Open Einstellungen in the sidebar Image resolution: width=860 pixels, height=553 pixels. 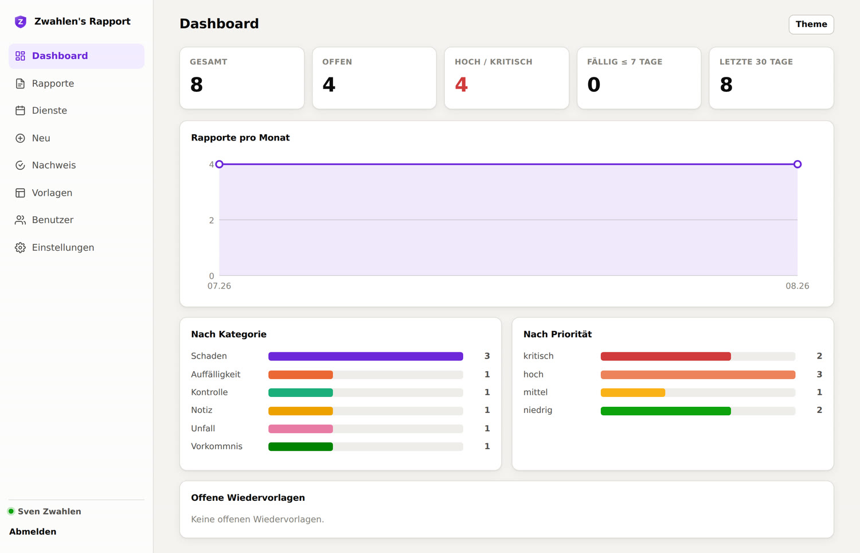pos(76,247)
